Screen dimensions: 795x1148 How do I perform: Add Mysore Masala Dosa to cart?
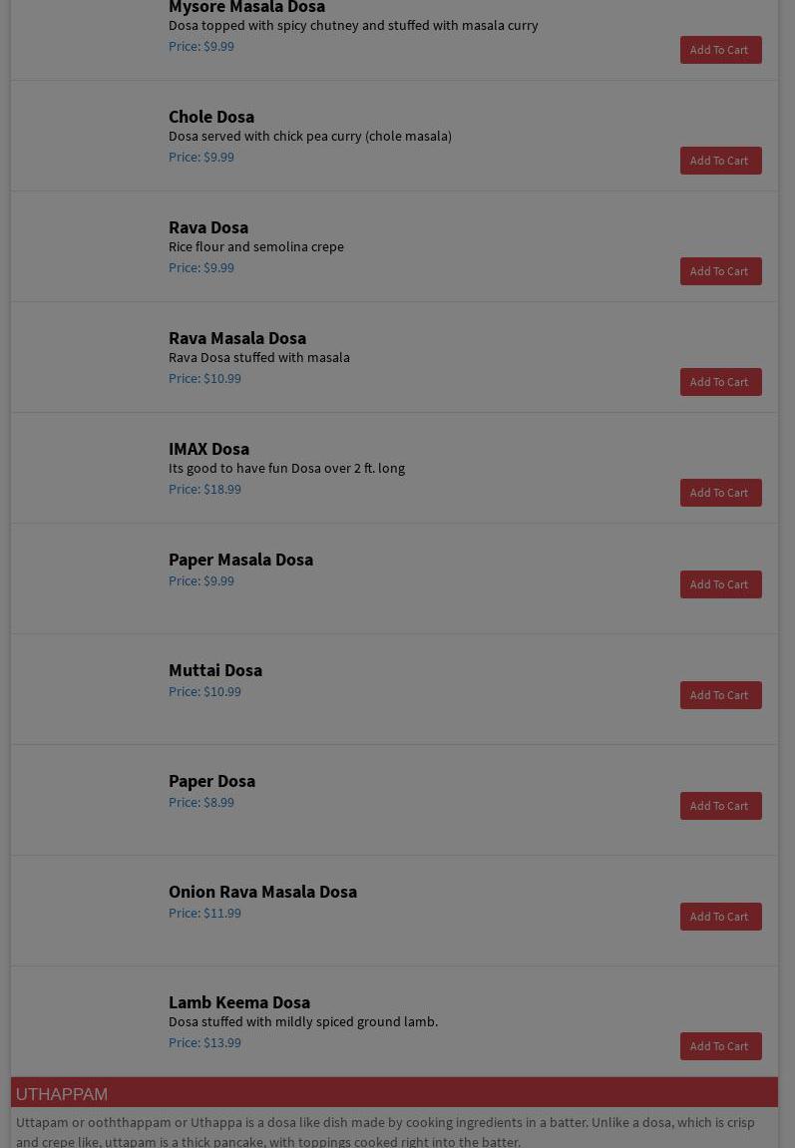coord(720,50)
